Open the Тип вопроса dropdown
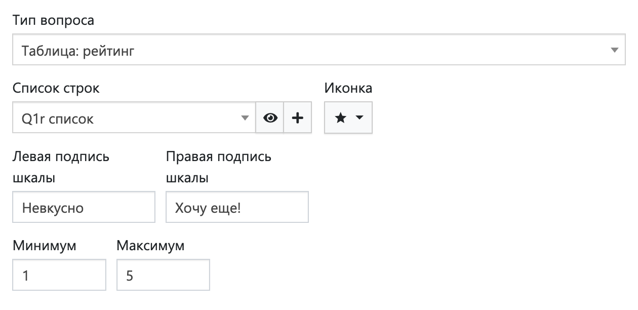The image size is (638, 310). (x=319, y=50)
